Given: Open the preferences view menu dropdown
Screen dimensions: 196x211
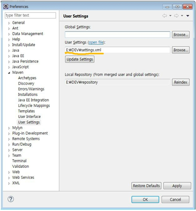Looking at the screenshot, I should (x=188, y=16).
